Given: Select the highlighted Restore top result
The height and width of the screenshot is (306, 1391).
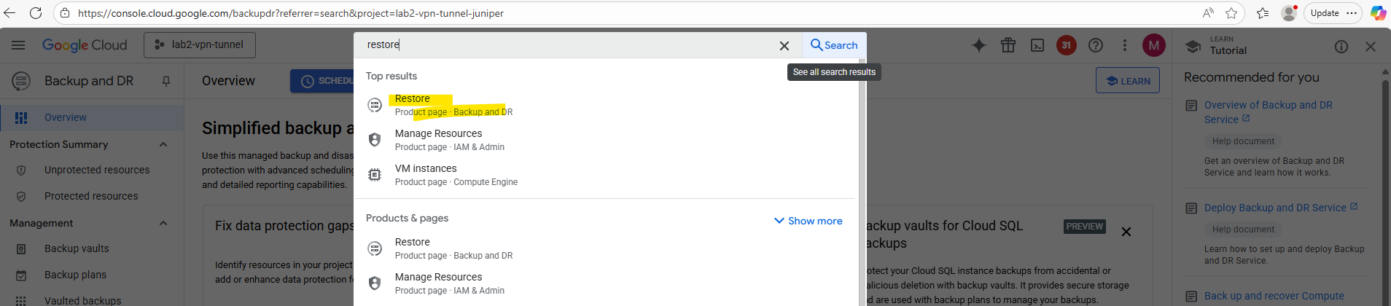Looking at the screenshot, I should [413, 99].
